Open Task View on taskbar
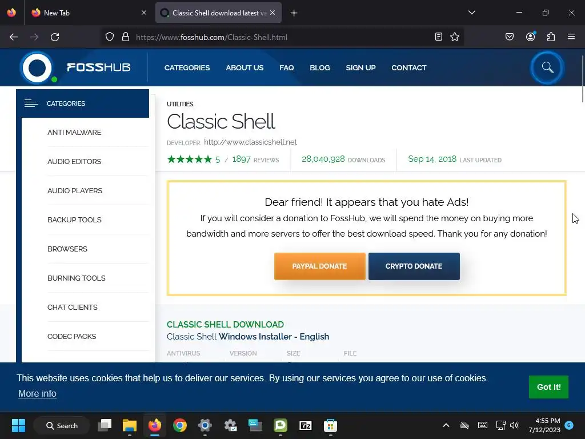585x439 pixels. [x=105, y=425]
